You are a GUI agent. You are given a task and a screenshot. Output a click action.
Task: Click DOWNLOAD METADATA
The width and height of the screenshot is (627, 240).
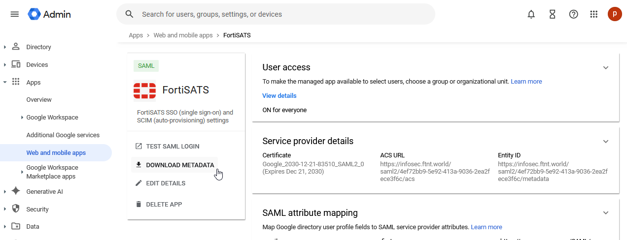click(180, 165)
